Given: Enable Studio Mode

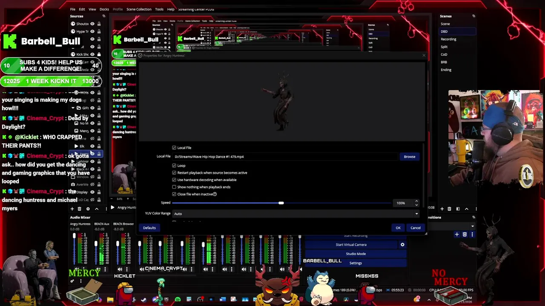Looking at the screenshot, I should [356, 254].
